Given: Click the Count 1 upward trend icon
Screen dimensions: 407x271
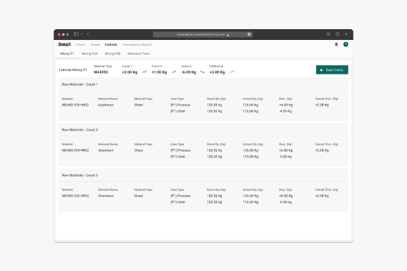Looking at the screenshot, I should click(144, 72).
